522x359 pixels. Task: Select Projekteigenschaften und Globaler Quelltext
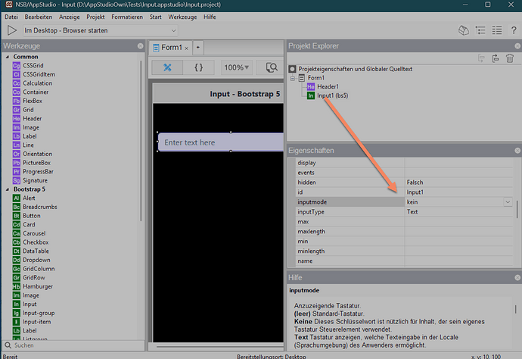356,69
